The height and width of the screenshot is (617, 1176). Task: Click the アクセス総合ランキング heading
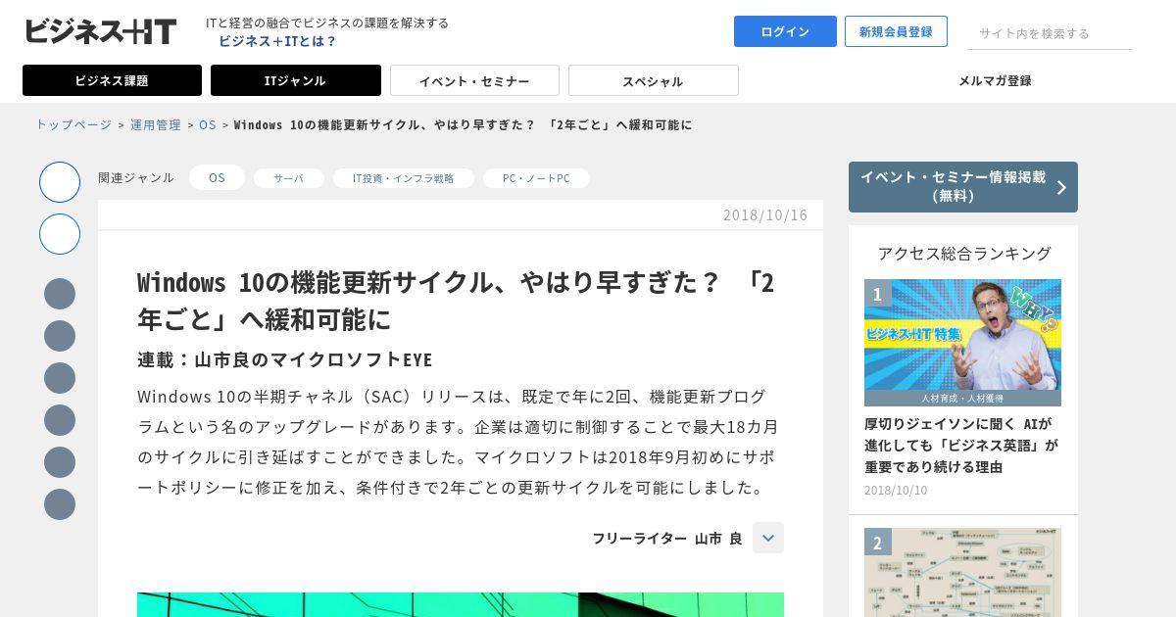(x=964, y=253)
